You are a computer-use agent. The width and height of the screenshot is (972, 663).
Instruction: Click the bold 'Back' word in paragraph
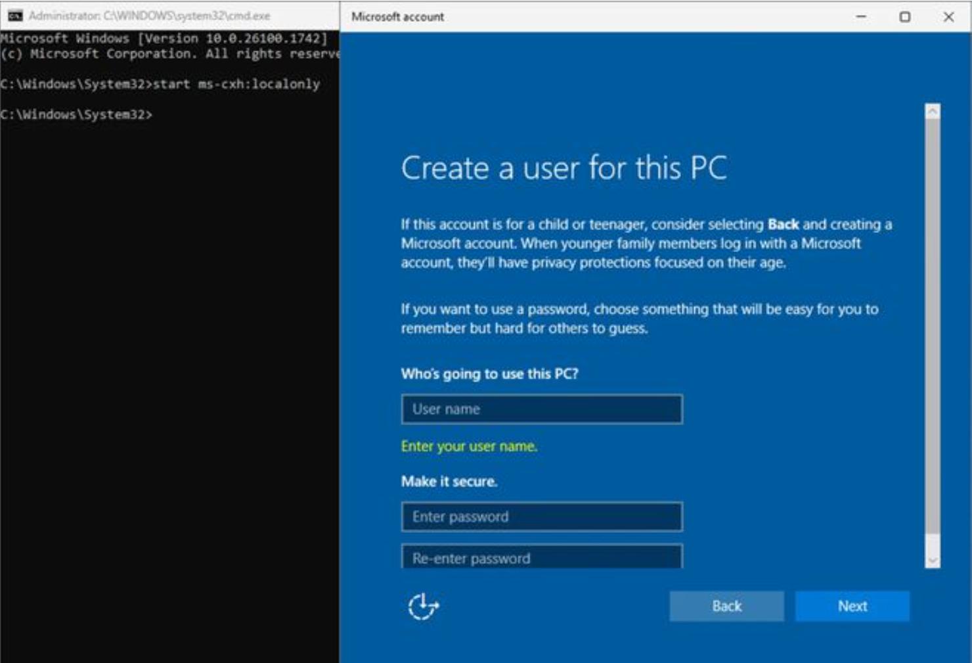[783, 224]
